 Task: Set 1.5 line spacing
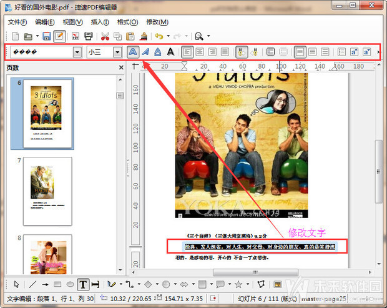(313, 52)
